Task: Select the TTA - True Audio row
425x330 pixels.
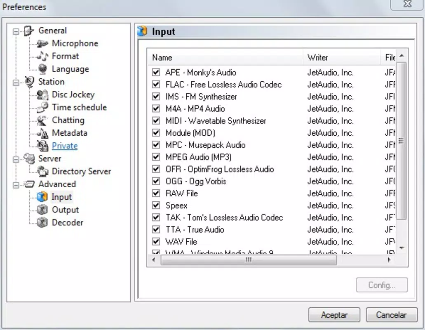Action: click(x=272, y=230)
